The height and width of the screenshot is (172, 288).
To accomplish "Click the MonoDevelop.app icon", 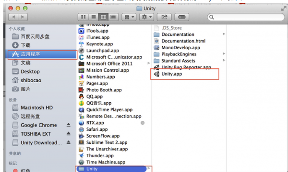I will 156,48.
